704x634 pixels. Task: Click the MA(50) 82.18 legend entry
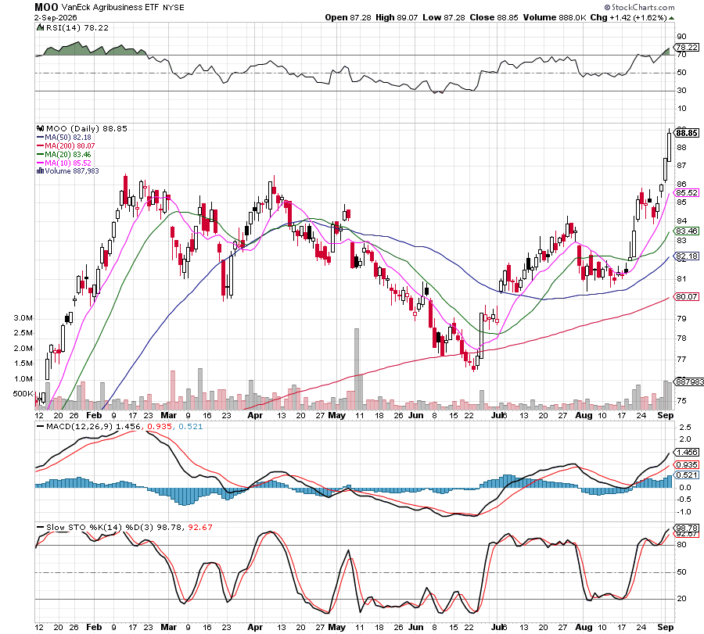point(68,138)
